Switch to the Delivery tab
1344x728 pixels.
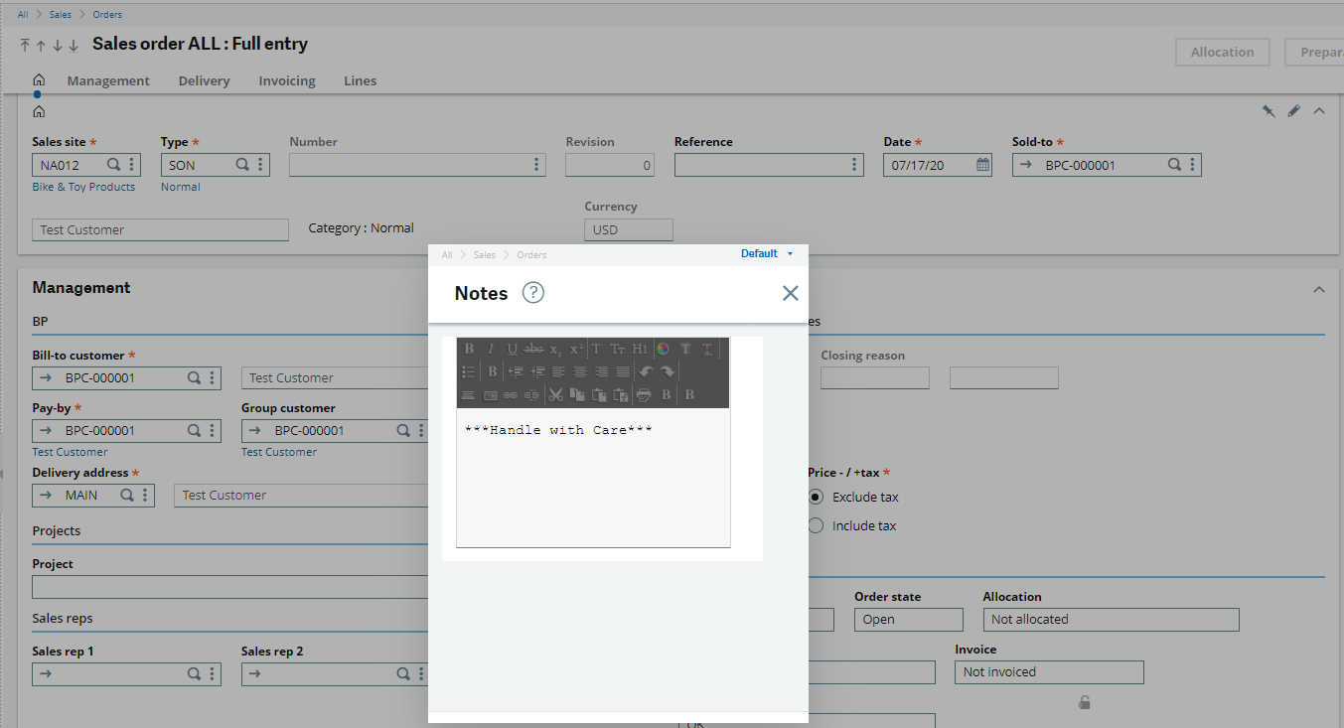pyautogui.click(x=204, y=81)
